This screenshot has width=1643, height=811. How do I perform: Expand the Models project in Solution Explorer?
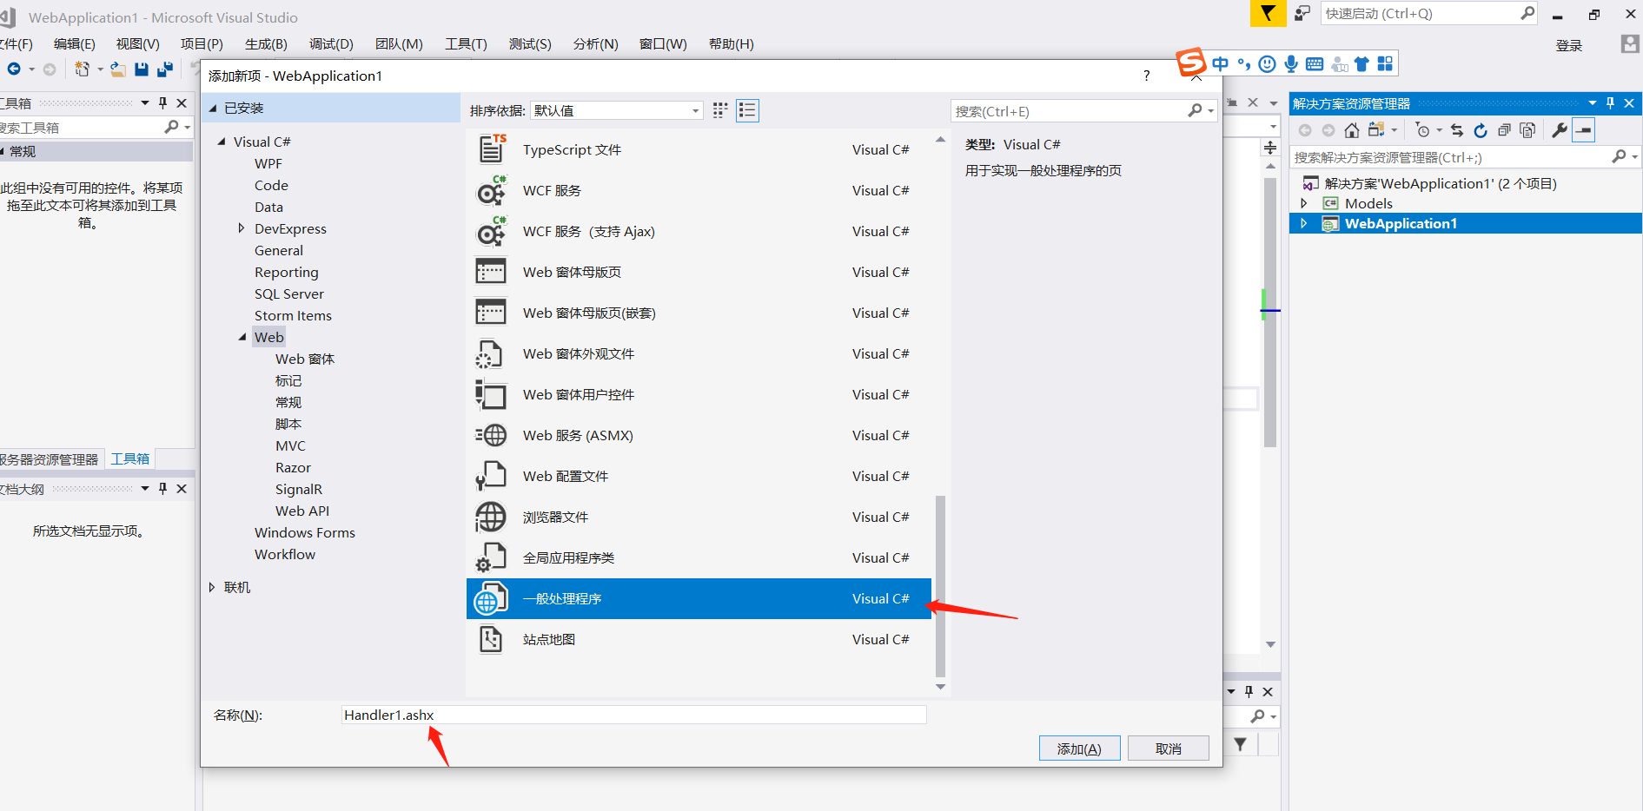tap(1303, 203)
